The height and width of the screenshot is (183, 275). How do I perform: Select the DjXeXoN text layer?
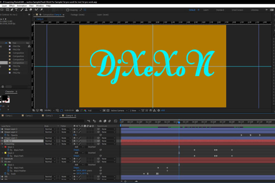coord(9,159)
